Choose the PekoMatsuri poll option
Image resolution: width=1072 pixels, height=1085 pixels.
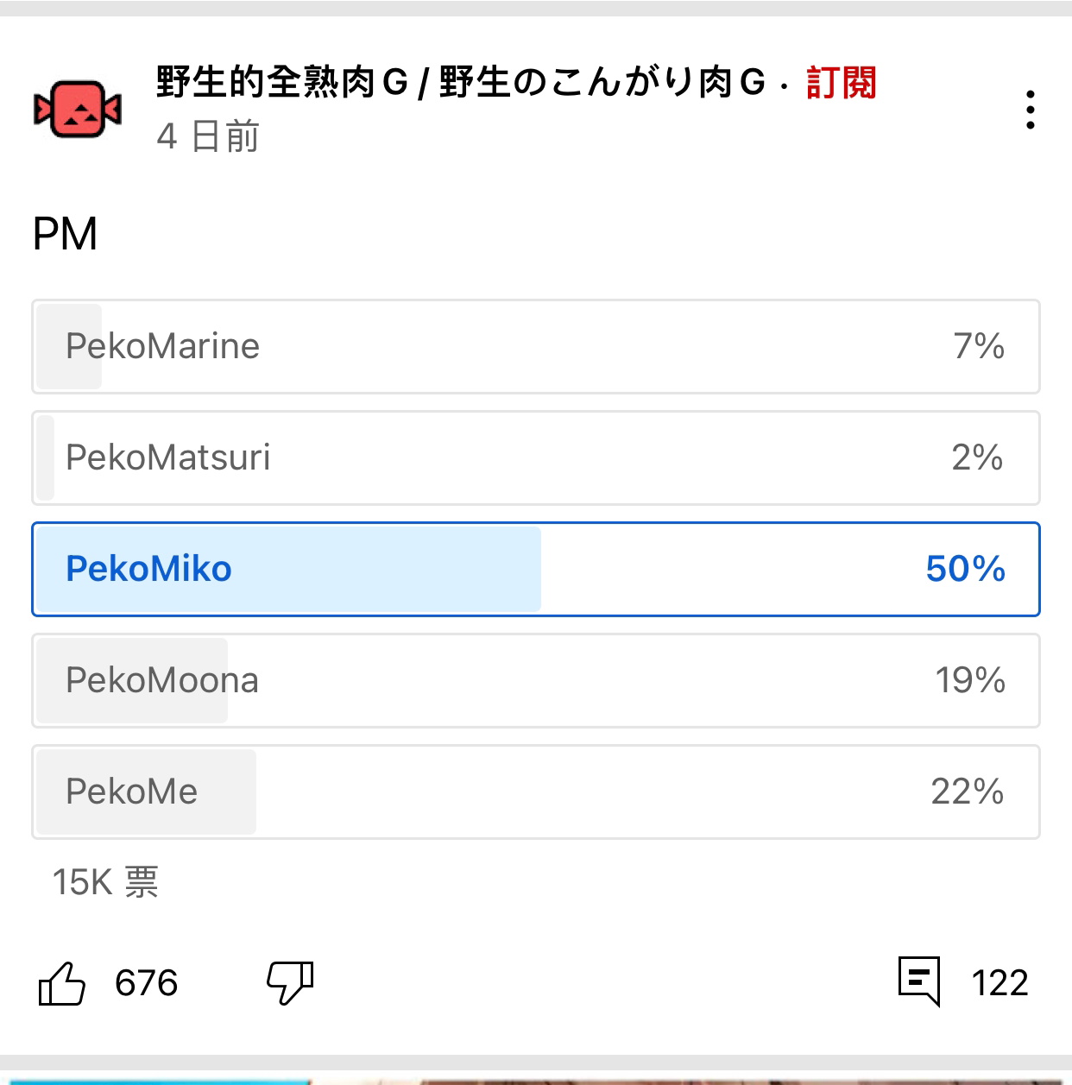pyautogui.click(x=535, y=458)
